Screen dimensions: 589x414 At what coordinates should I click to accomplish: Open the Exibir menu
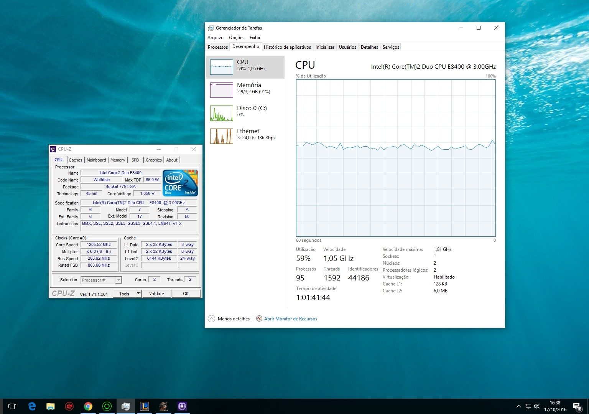pyautogui.click(x=255, y=38)
